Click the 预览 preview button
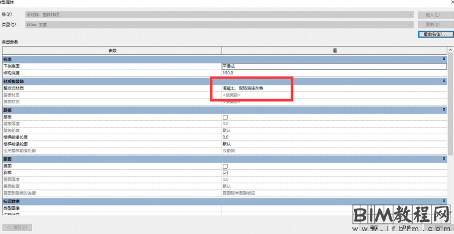Viewport: 454px width, 234px height. pos(17,227)
